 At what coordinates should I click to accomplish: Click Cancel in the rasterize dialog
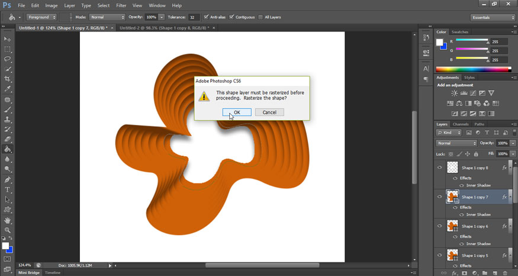point(269,113)
